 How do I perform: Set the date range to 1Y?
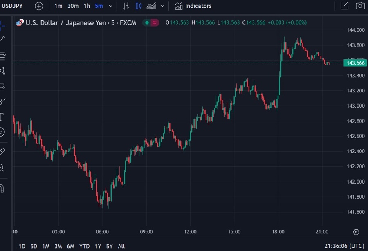[x=98, y=246]
